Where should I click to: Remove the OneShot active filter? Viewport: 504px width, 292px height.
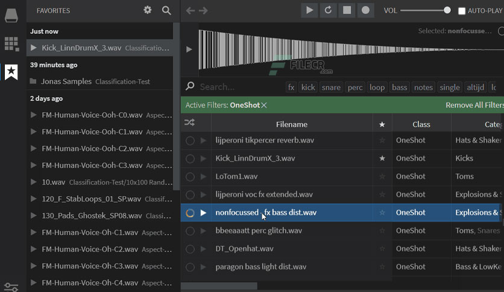264,105
